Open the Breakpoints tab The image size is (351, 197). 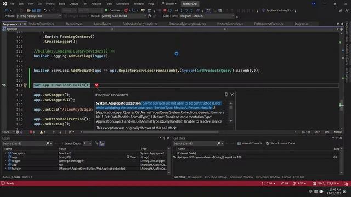tap(195, 177)
